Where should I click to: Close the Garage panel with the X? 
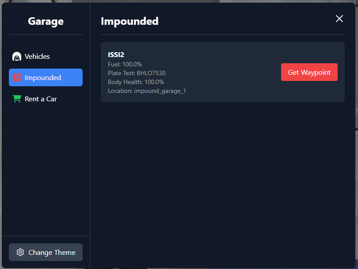[339, 19]
